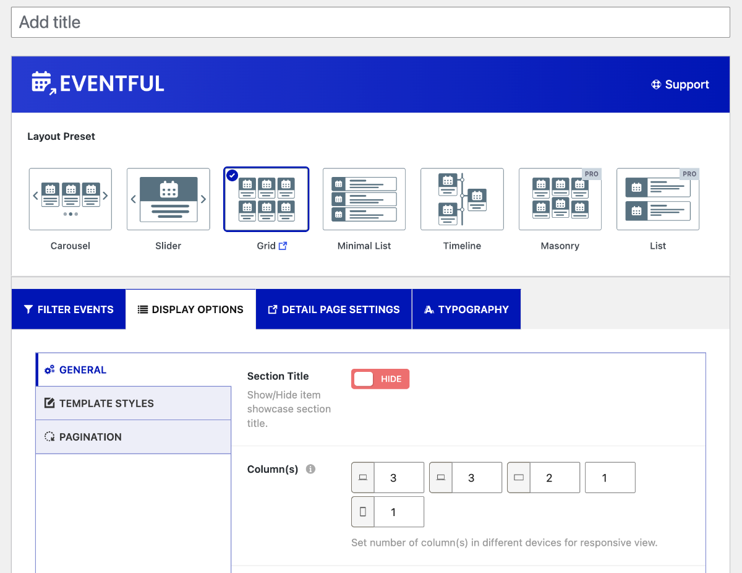
Task: Select the Masonry PRO layout thumbnail
Action: tap(560, 199)
